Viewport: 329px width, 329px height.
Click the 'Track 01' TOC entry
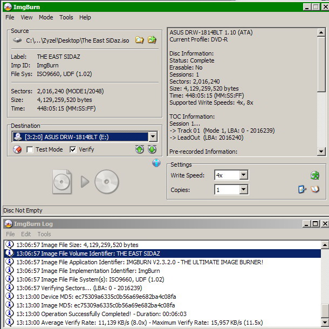click(x=222, y=131)
